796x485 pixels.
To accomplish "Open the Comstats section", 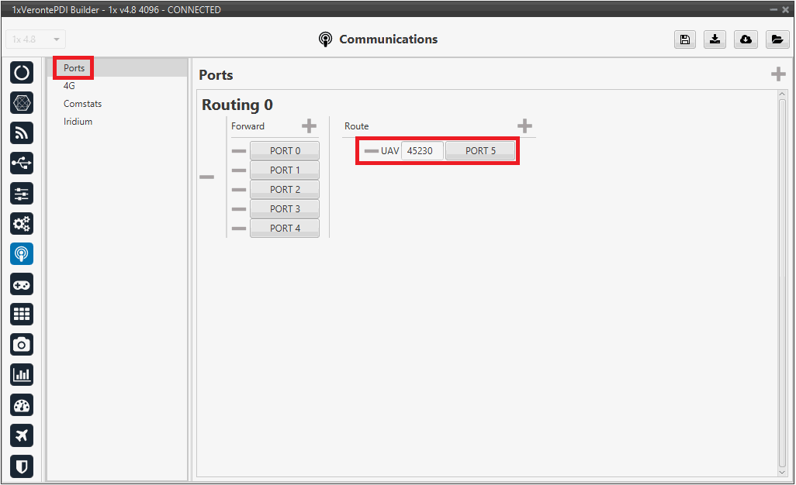I will [x=82, y=104].
